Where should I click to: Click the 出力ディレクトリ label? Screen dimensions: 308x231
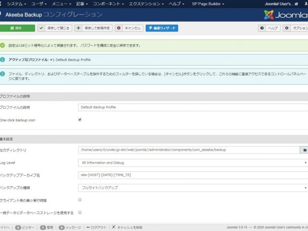pyautogui.click(x=13, y=150)
